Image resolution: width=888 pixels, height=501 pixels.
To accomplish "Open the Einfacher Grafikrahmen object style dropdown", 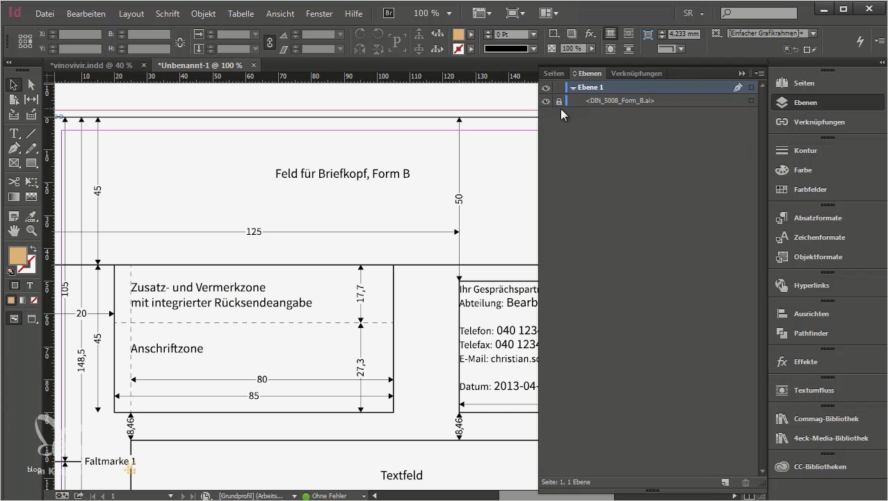I will coord(813,33).
